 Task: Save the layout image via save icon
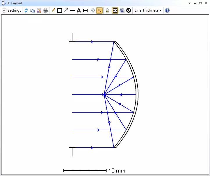click(39, 10)
